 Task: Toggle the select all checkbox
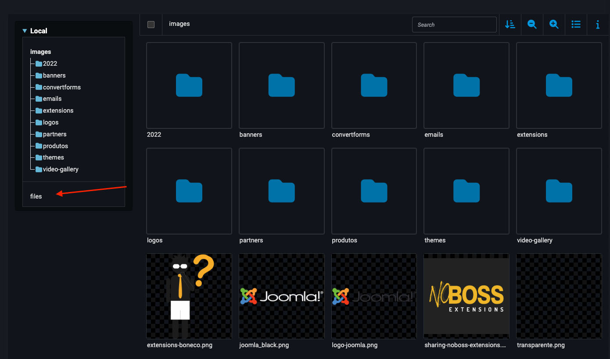[151, 25]
